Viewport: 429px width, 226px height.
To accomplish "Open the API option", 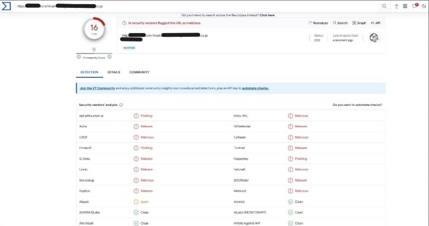I will [375, 23].
